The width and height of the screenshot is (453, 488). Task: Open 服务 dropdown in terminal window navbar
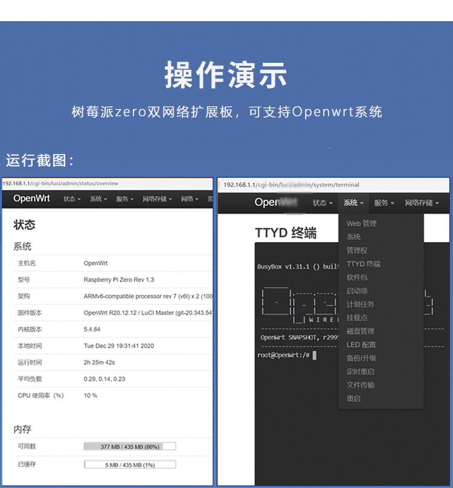pos(384,203)
